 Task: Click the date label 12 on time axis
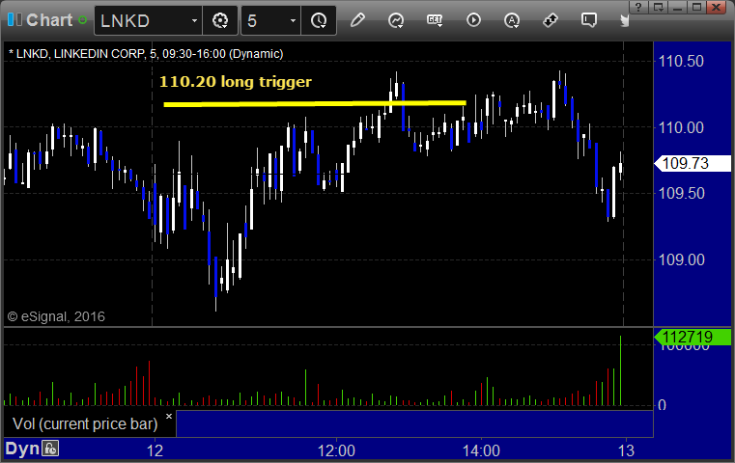[x=155, y=450]
